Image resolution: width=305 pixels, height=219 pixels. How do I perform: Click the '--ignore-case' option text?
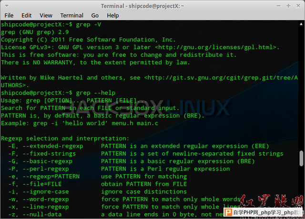46,191
